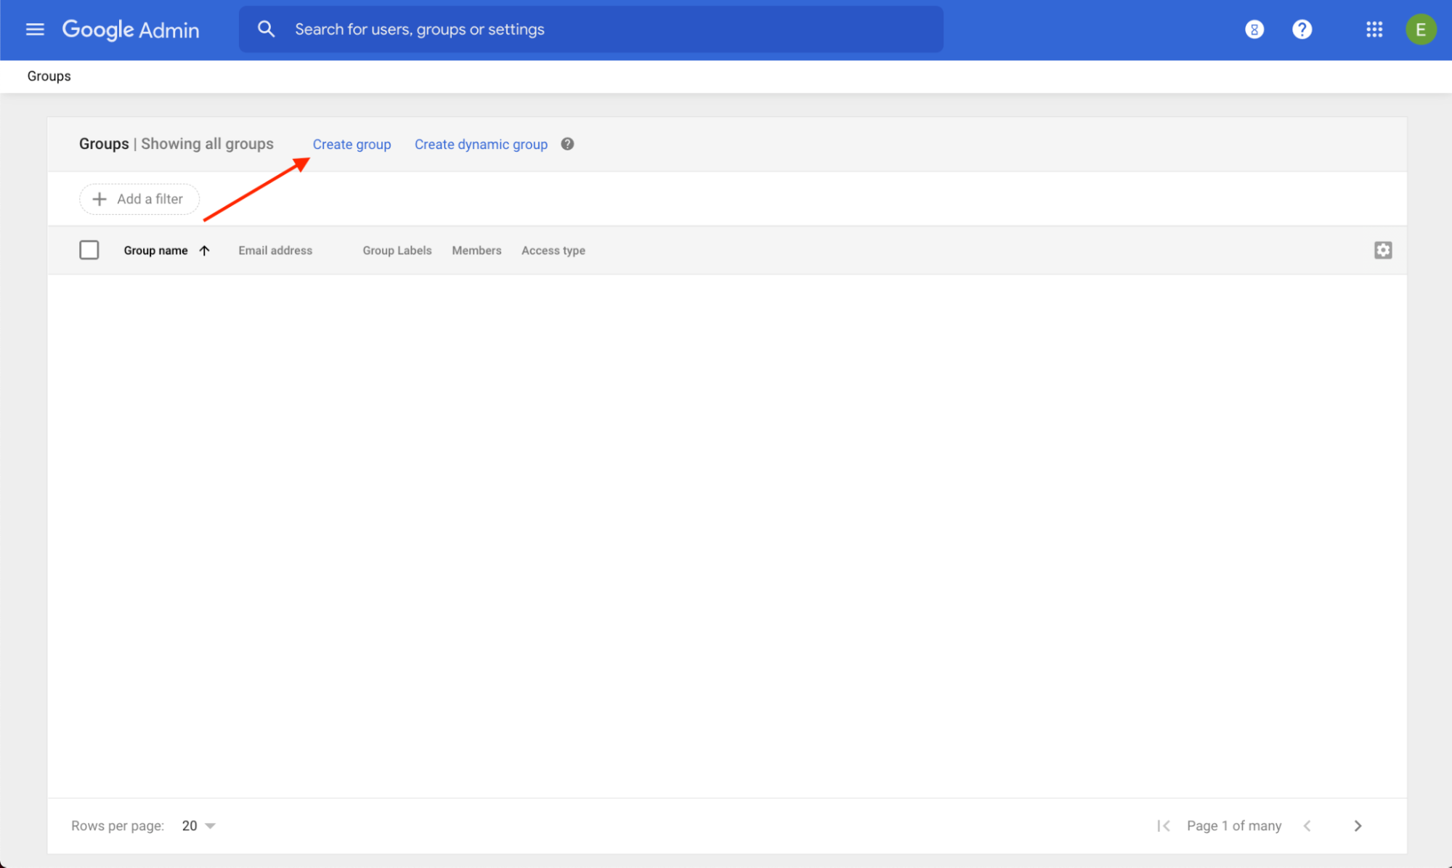Viewport: 1452px width, 868px height.
Task: Toggle the group name sort order
Action: tap(203, 250)
